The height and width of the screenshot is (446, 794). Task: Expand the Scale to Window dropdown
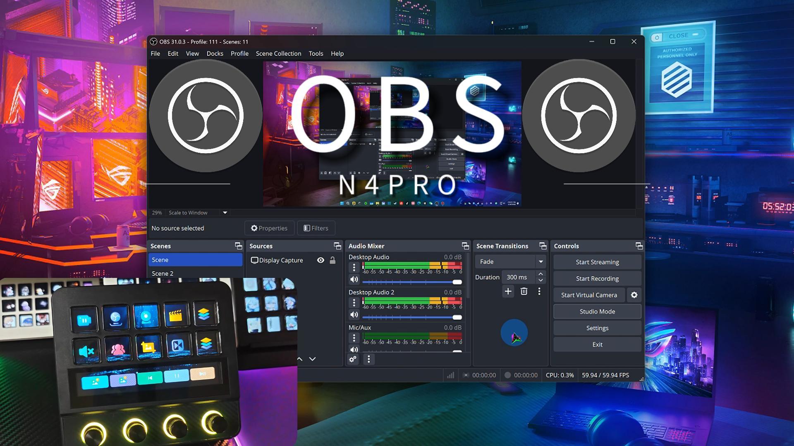(x=225, y=213)
